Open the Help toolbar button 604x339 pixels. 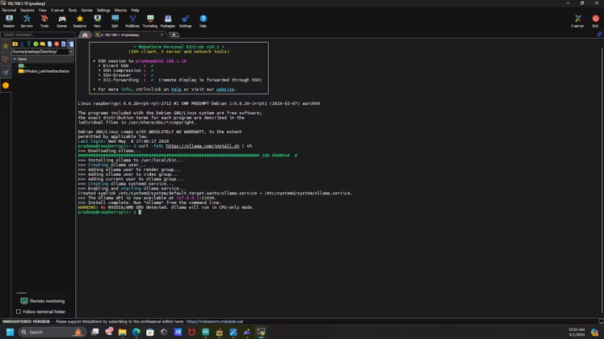(203, 21)
